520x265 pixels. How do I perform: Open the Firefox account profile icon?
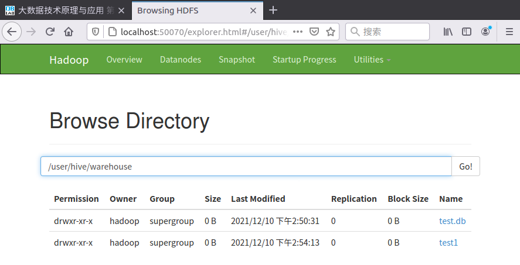(485, 32)
